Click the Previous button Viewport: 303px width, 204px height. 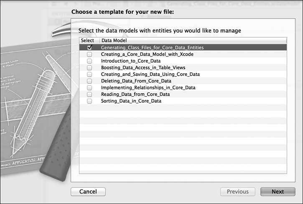(x=237, y=192)
